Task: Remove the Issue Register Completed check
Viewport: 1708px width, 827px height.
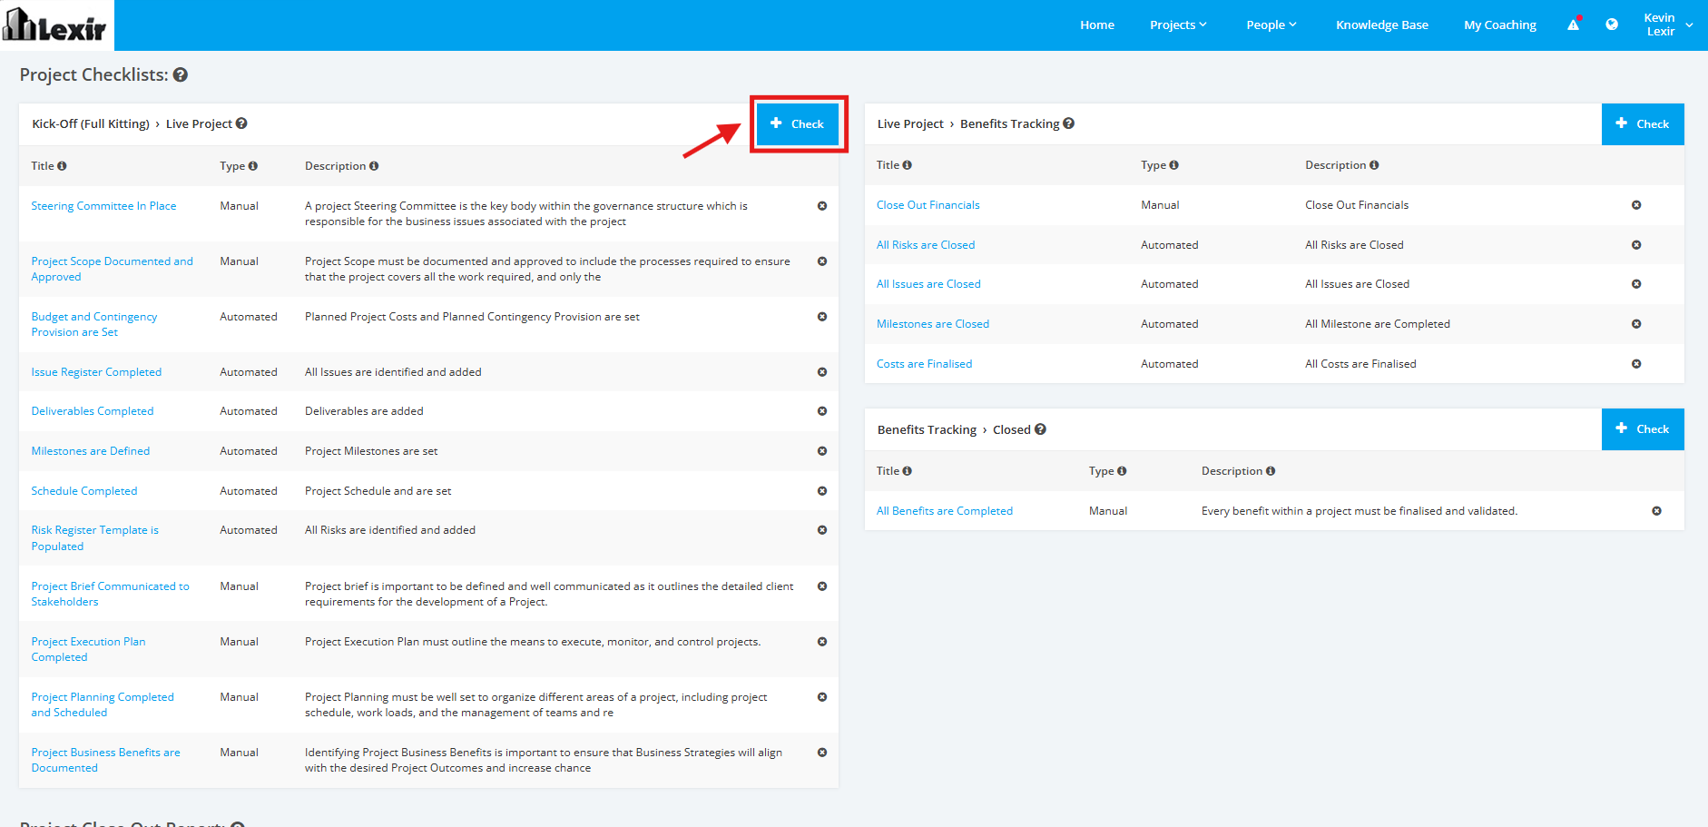Action: click(x=822, y=372)
